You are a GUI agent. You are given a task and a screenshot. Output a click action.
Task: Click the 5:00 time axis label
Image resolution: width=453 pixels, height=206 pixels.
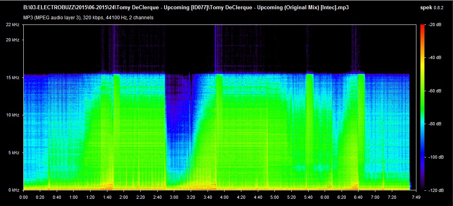(x=275, y=197)
